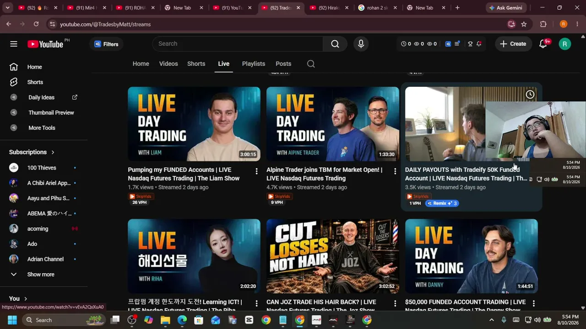Open a new Chrome tab
Image resolution: width=586 pixels, height=329 pixels.
tap(457, 8)
